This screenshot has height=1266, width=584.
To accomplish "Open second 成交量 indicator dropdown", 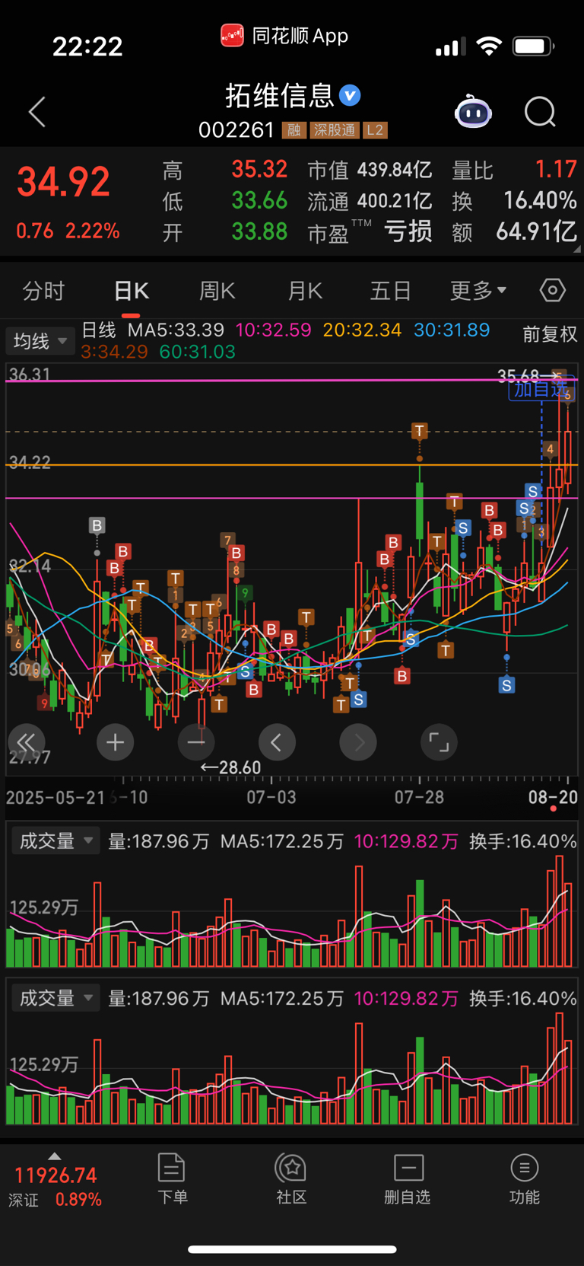I will click(55, 998).
